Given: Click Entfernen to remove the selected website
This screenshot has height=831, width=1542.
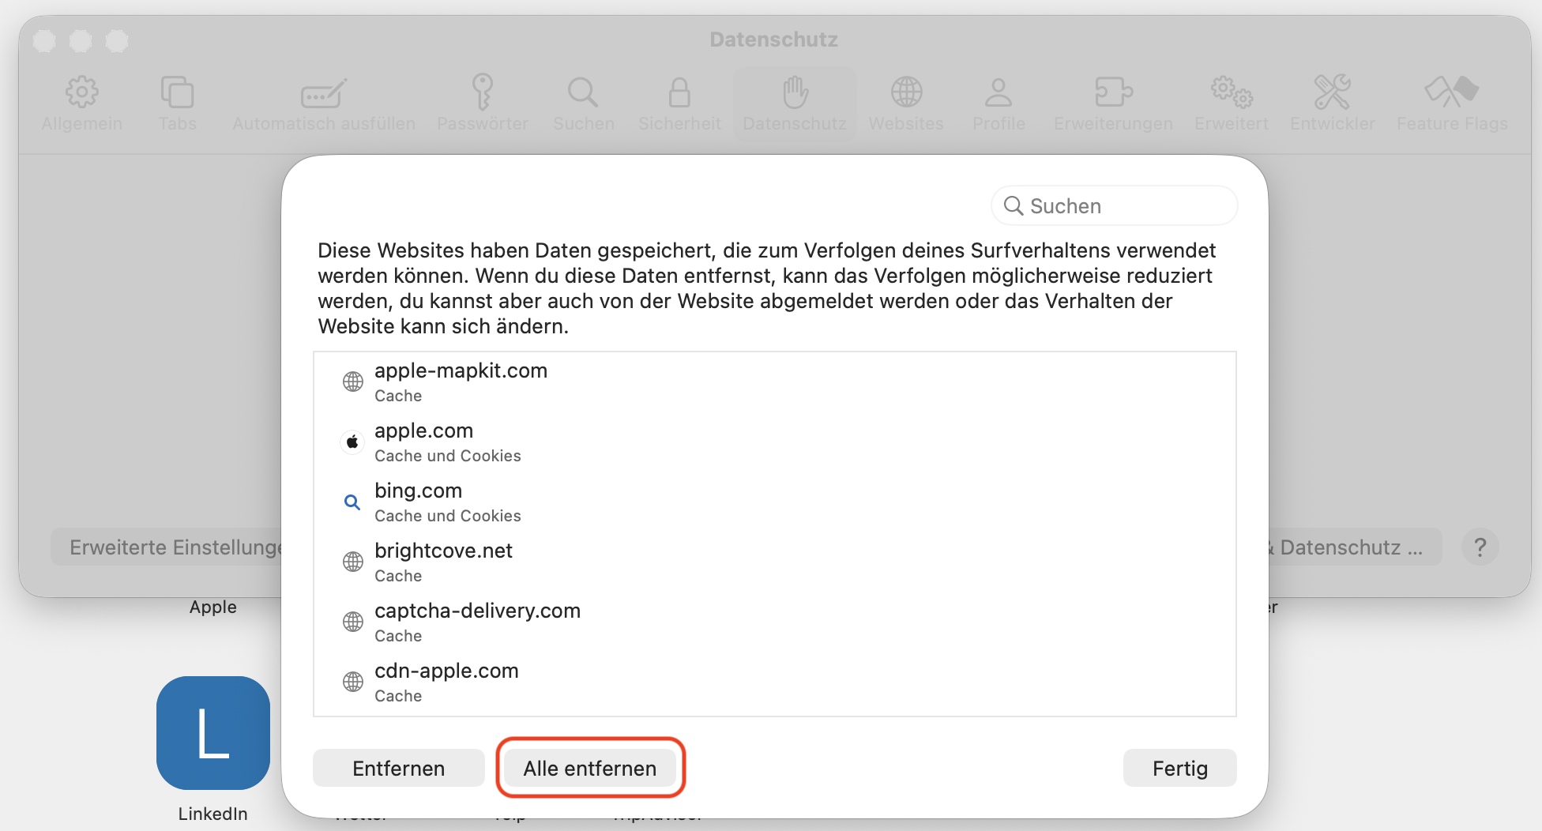Looking at the screenshot, I should [399, 768].
